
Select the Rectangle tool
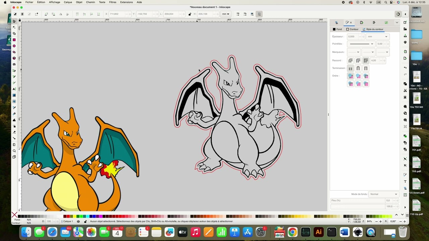click(14, 40)
